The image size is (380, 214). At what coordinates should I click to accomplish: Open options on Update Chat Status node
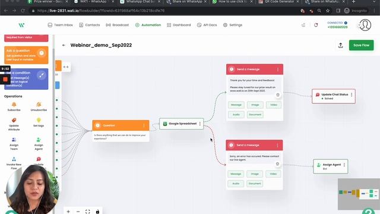[x=351, y=95]
